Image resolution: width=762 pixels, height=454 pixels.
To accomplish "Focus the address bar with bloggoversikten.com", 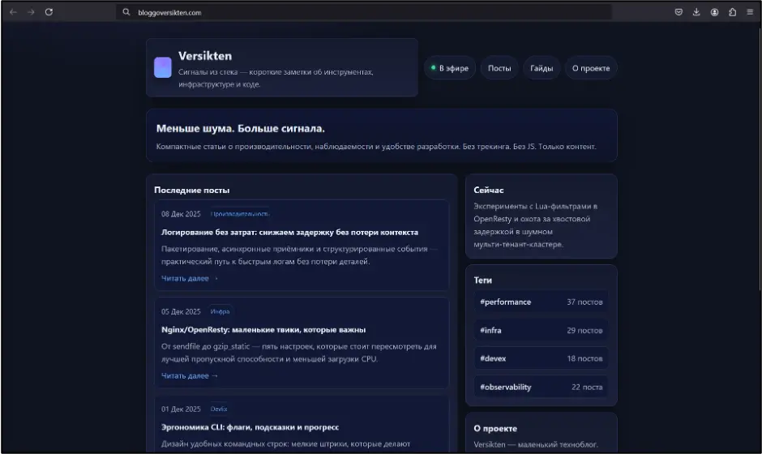I will coord(363,12).
